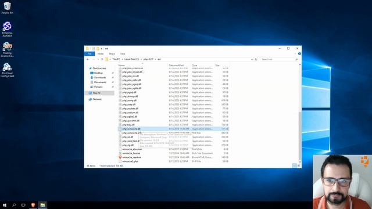Open the Home ribbon tab
The image size is (372, 209).
pos(101,54)
